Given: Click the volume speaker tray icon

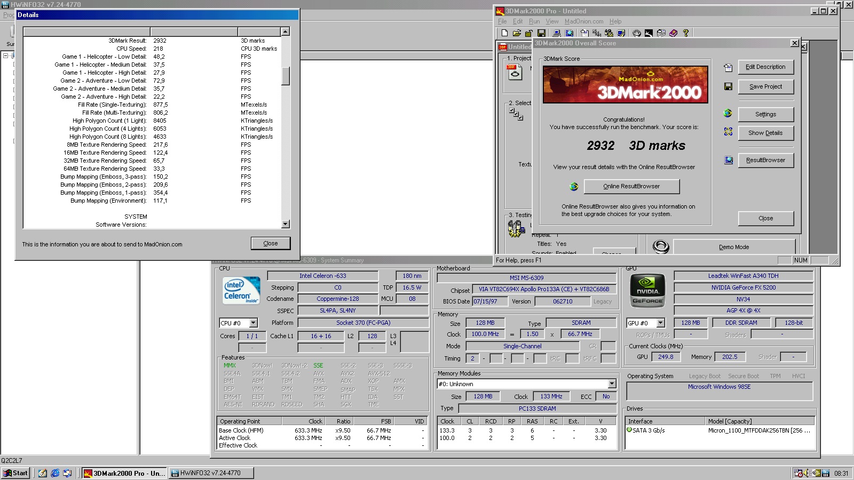Looking at the screenshot, I should pyautogui.click(x=808, y=473).
